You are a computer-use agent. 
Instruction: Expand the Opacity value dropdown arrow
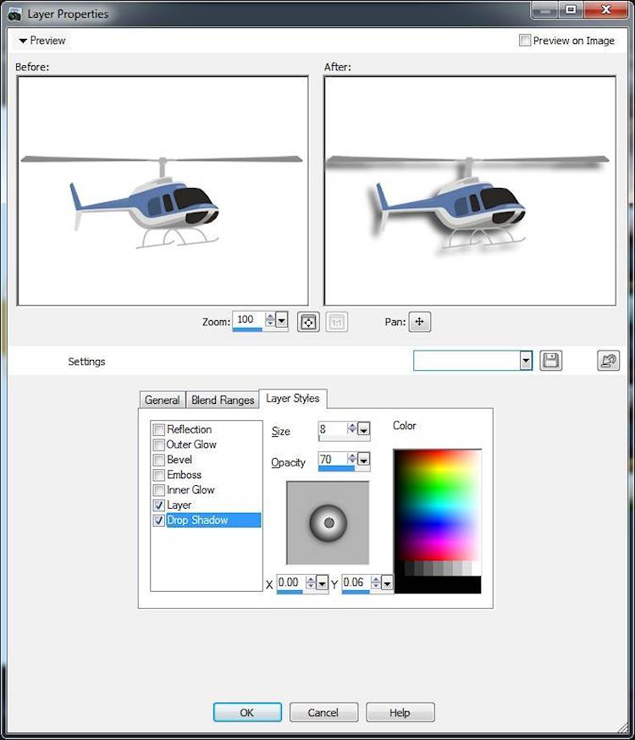[364, 461]
